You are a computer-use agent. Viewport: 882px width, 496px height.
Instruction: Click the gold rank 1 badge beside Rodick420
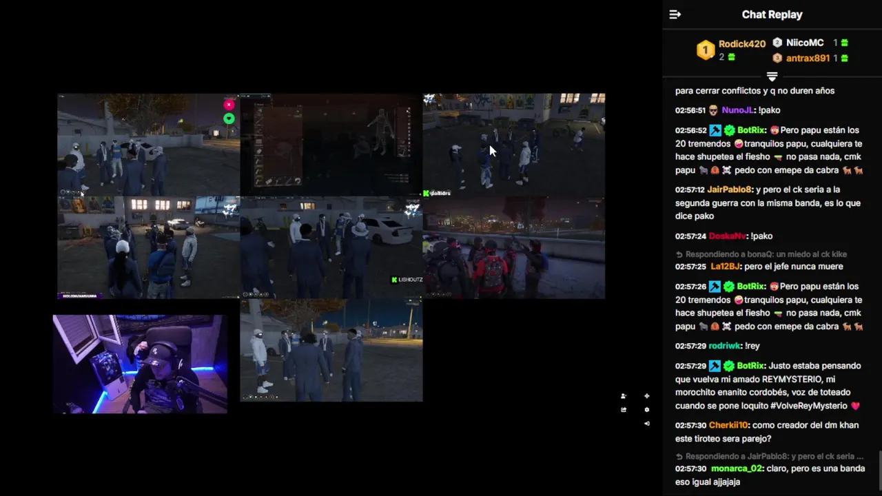706,50
